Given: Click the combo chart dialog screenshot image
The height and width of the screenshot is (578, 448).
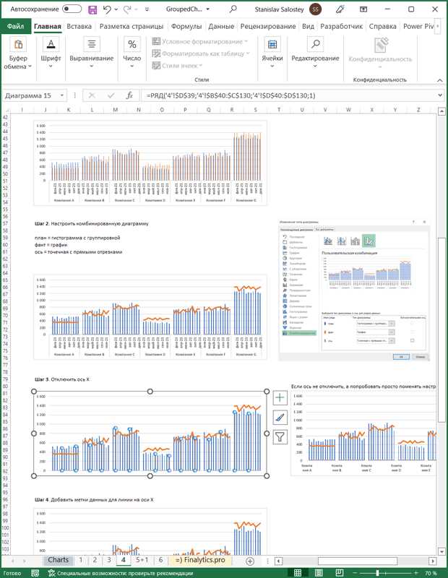Looking at the screenshot, I should [354, 290].
